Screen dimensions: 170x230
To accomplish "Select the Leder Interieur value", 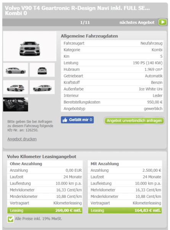I will point(157,95).
